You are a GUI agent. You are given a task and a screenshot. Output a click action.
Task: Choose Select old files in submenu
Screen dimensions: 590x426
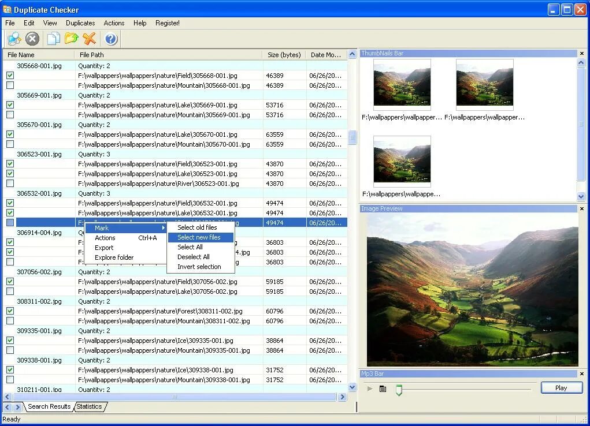pos(201,227)
